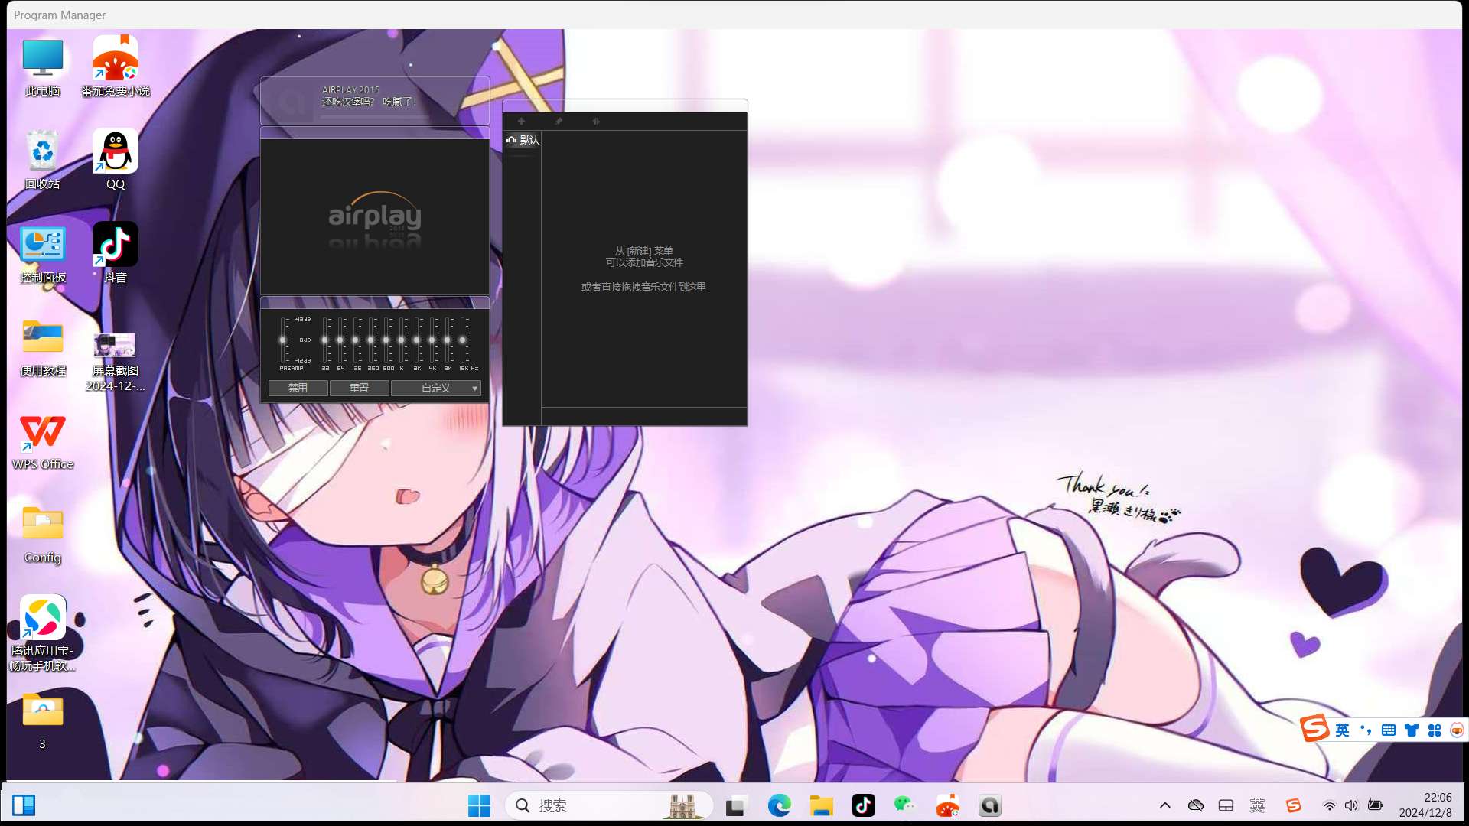The width and height of the screenshot is (1469, 826).
Task: Select the QQ desktop icon
Action: 116,161
